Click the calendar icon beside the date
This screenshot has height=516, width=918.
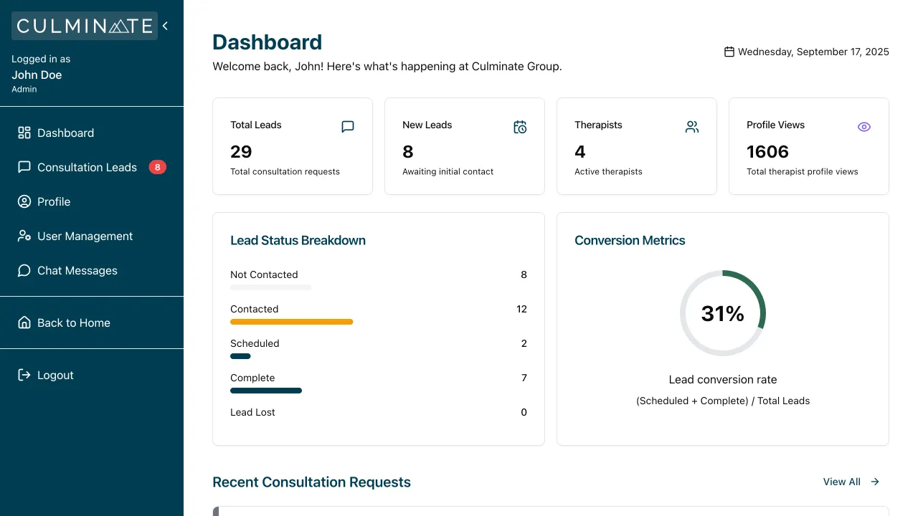click(729, 52)
